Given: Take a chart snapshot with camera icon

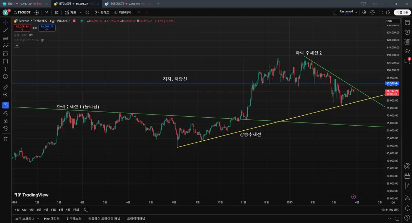Looking at the screenshot, I should tap(389, 12).
